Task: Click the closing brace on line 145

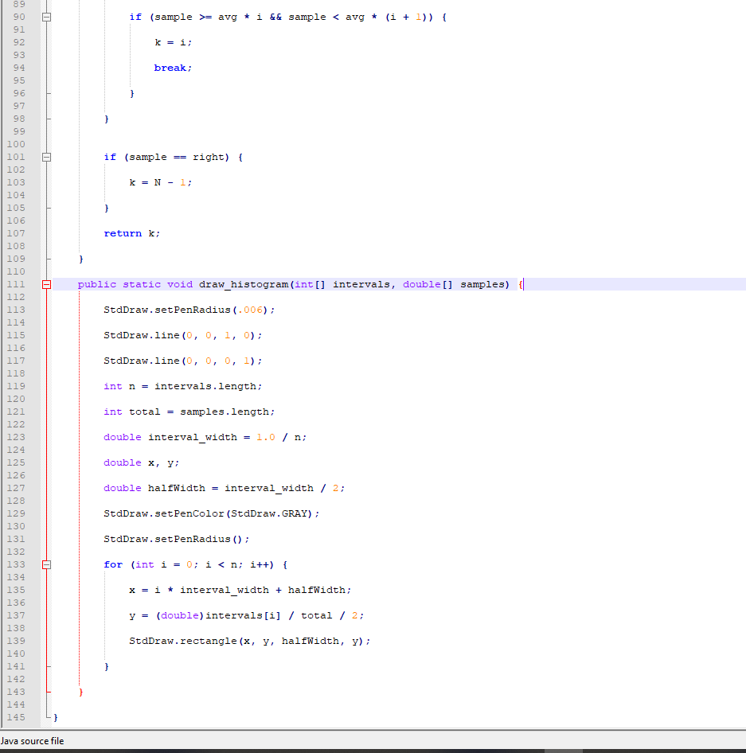Action: click(x=55, y=717)
